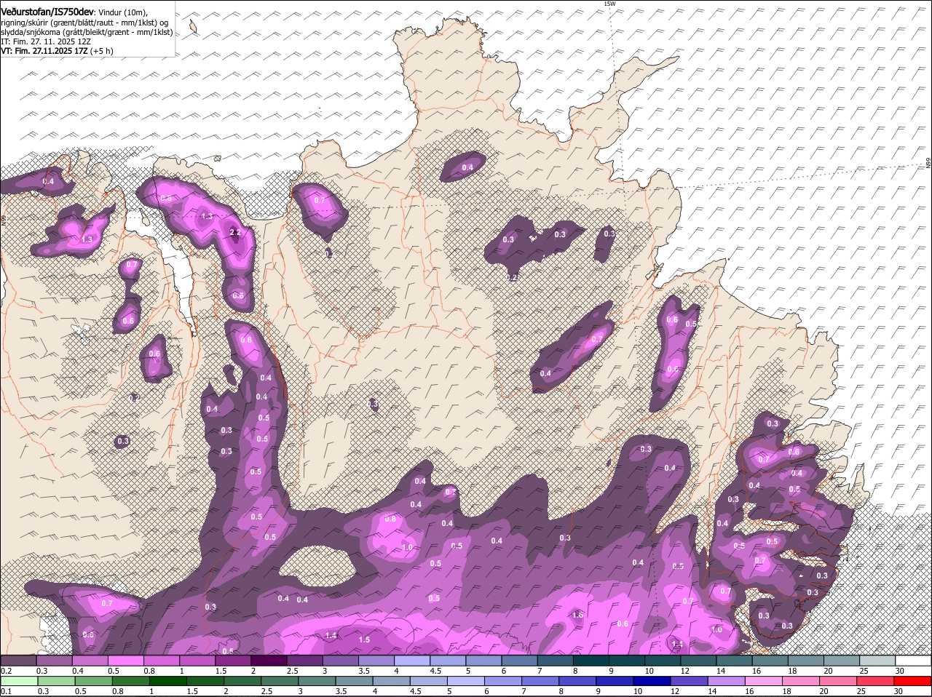Click the '0.2' label in the purple snow legend
Screen dimensions: 932x697
point(6,671)
